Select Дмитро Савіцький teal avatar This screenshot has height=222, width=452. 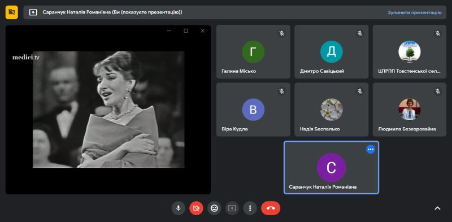pyautogui.click(x=332, y=52)
